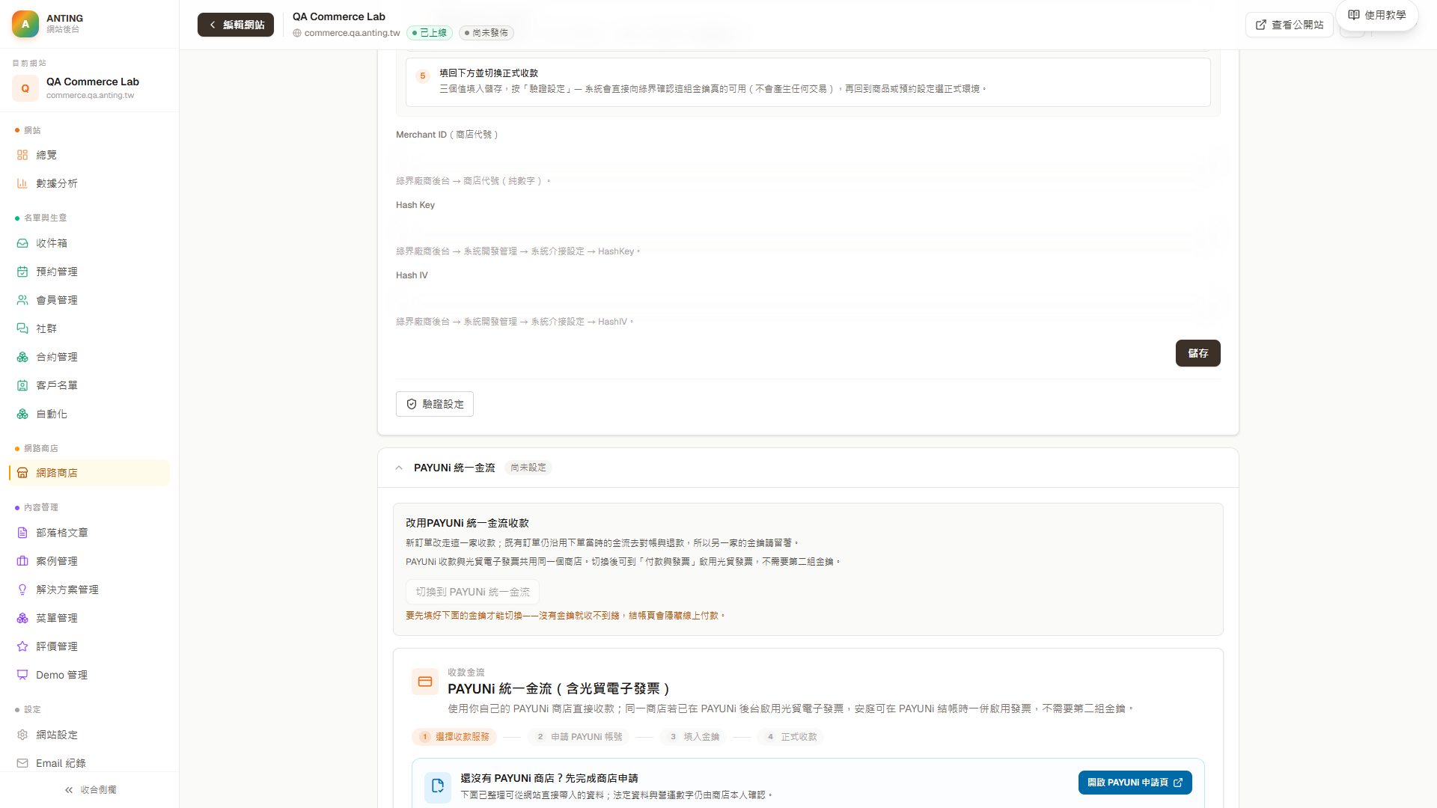Open 菜單管理 in the sidebar
The image size is (1437, 808).
point(89,618)
